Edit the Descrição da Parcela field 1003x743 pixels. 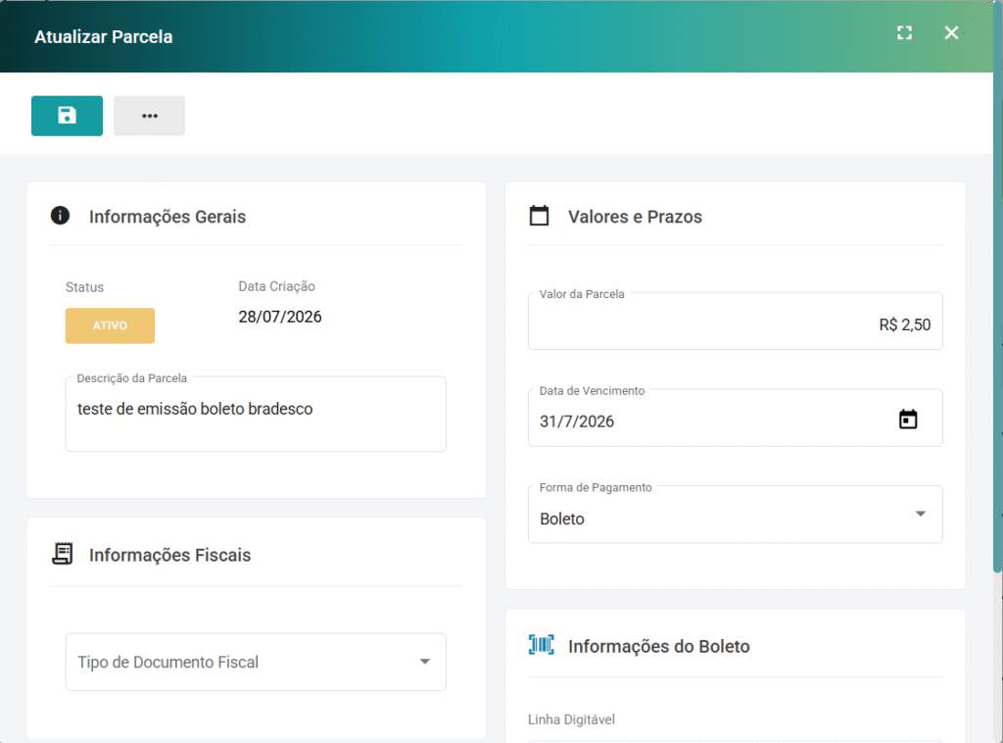pos(256,414)
